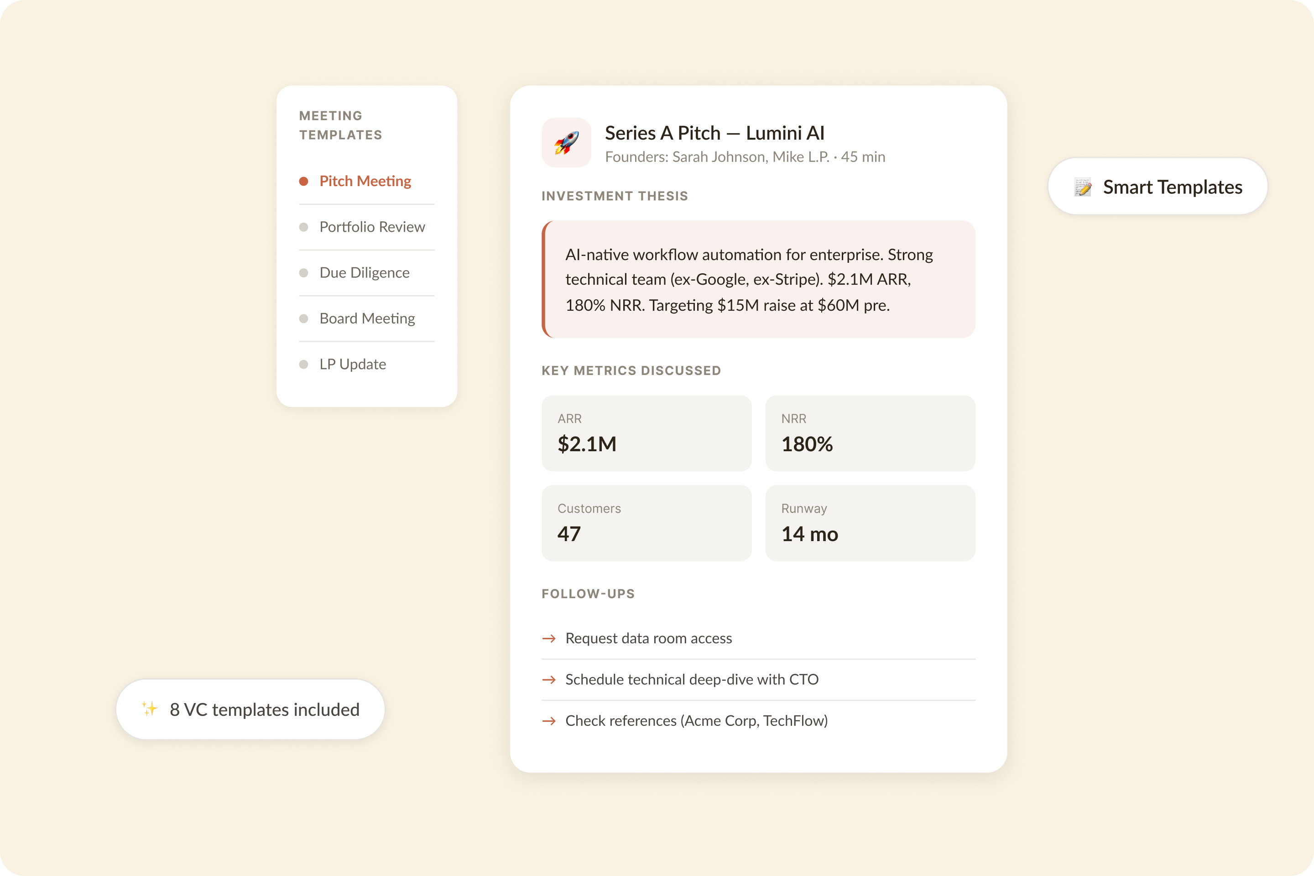Choose the Board Meeting template
This screenshot has height=876, width=1314.
(x=367, y=318)
